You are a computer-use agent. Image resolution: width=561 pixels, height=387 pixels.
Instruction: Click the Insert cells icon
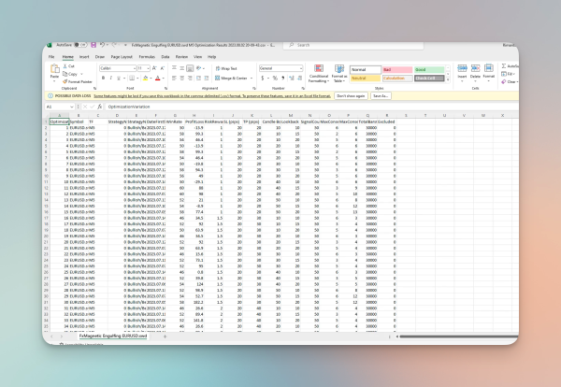click(462, 68)
